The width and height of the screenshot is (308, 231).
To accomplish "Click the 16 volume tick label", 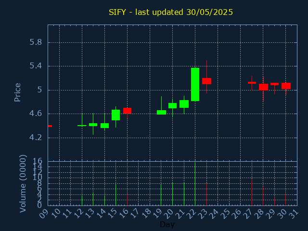I will pyautogui.click(x=38, y=162).
